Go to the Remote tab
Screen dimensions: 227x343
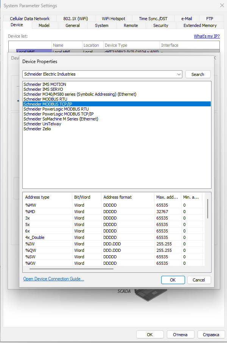(131, 25)
